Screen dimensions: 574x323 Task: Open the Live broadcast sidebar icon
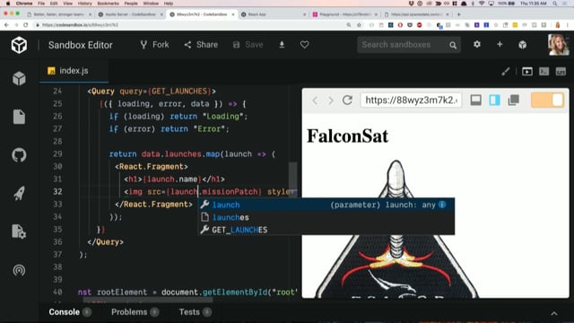pos(19,270)
